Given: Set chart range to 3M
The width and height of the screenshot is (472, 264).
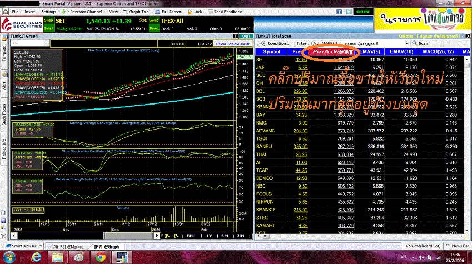Looking at the screenshot, I should 240,236.
